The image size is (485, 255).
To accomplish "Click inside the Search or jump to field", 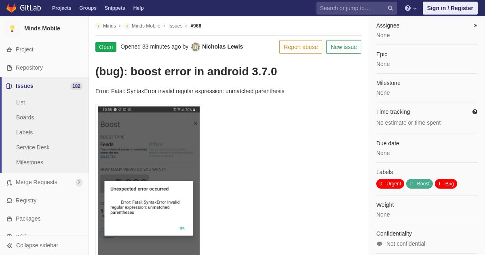I will point(356,8).
